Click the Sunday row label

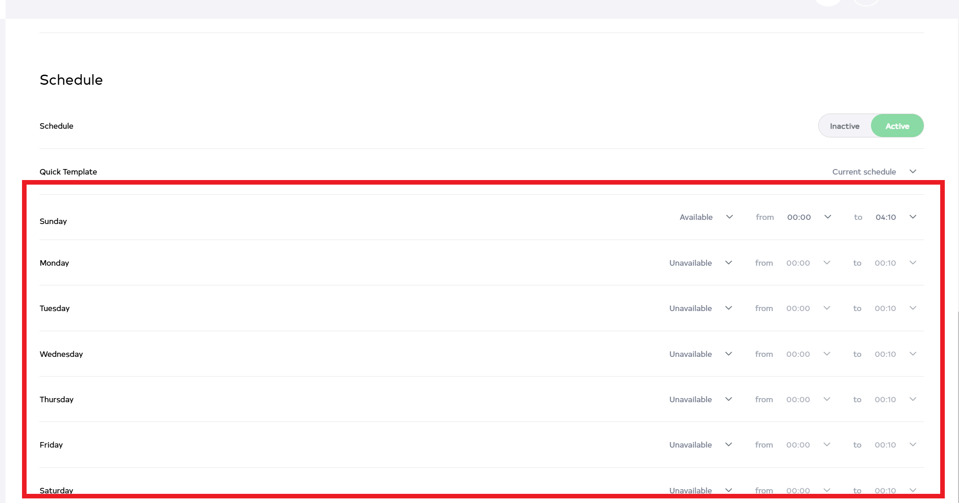coord(53,221)
